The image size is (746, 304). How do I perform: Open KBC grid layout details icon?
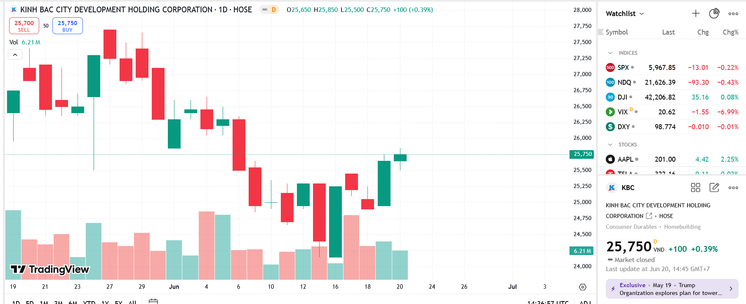[x=696, y=188]
